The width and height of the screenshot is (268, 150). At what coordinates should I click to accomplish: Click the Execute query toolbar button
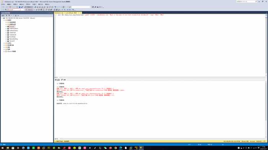coord(29,10)
